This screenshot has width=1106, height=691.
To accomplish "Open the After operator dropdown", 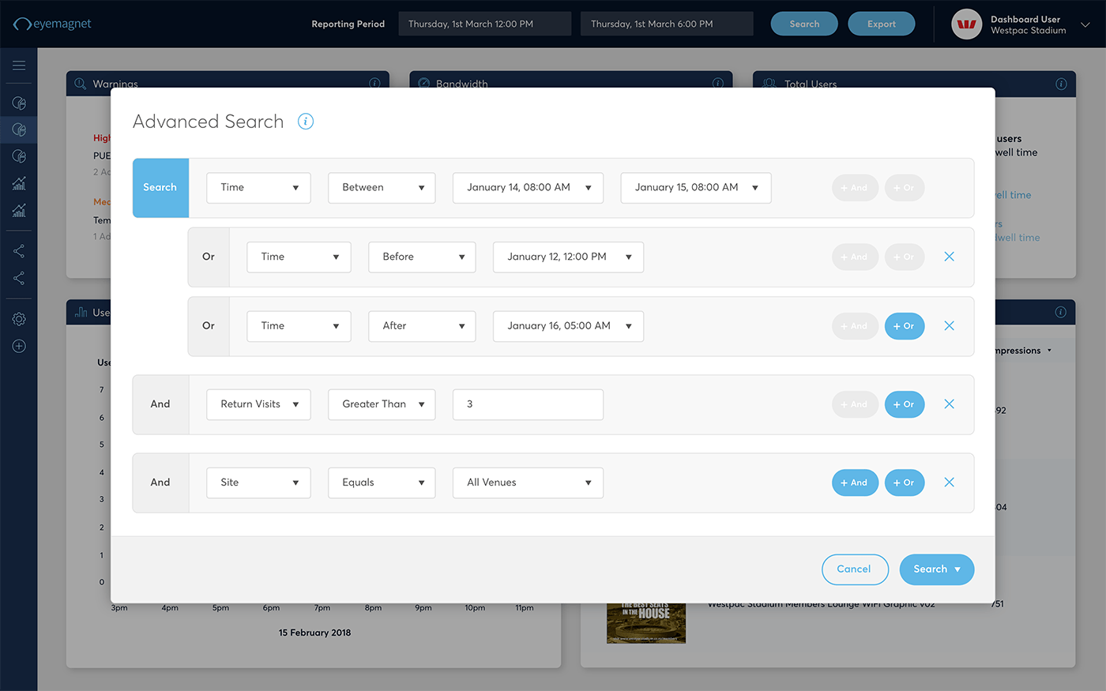I will (x=422, y=326).
